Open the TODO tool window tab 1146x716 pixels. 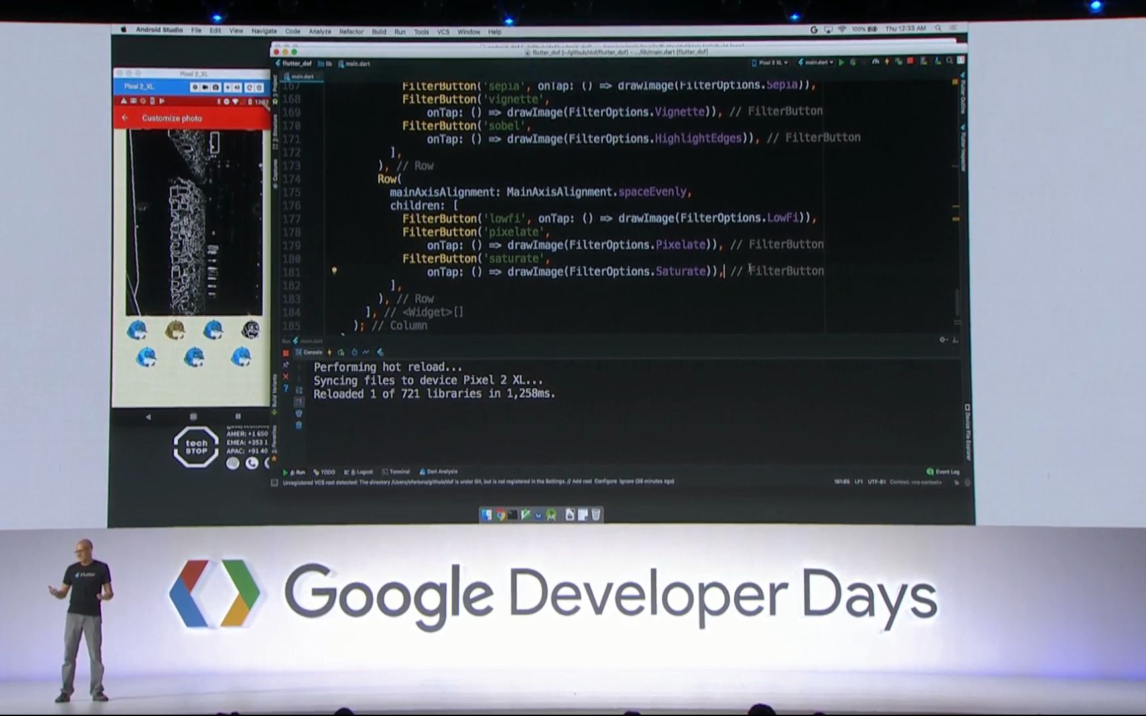click(324, 472)
